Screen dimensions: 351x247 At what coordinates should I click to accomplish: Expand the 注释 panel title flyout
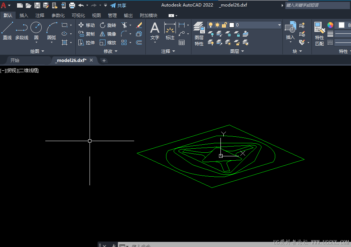coord(168,51)
